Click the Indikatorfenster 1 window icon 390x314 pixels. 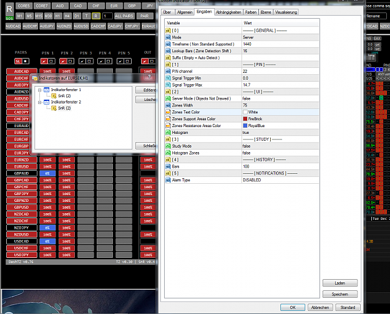[47, 90]
